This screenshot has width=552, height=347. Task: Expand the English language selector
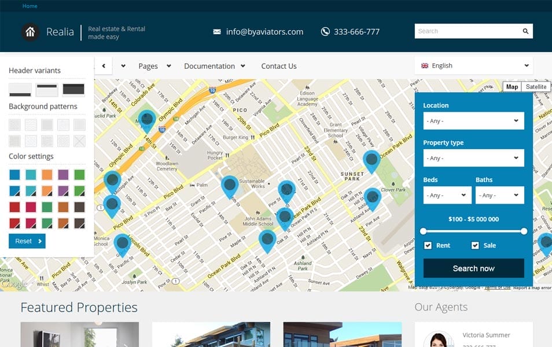(x=473, y=66)
